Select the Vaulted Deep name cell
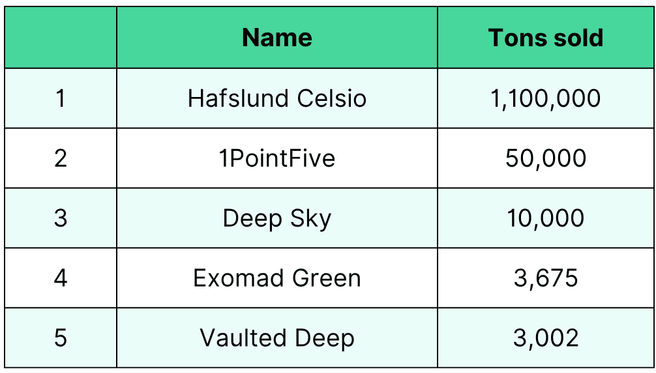The width and height of the screenshot is (656, 373). coord(277,338)
